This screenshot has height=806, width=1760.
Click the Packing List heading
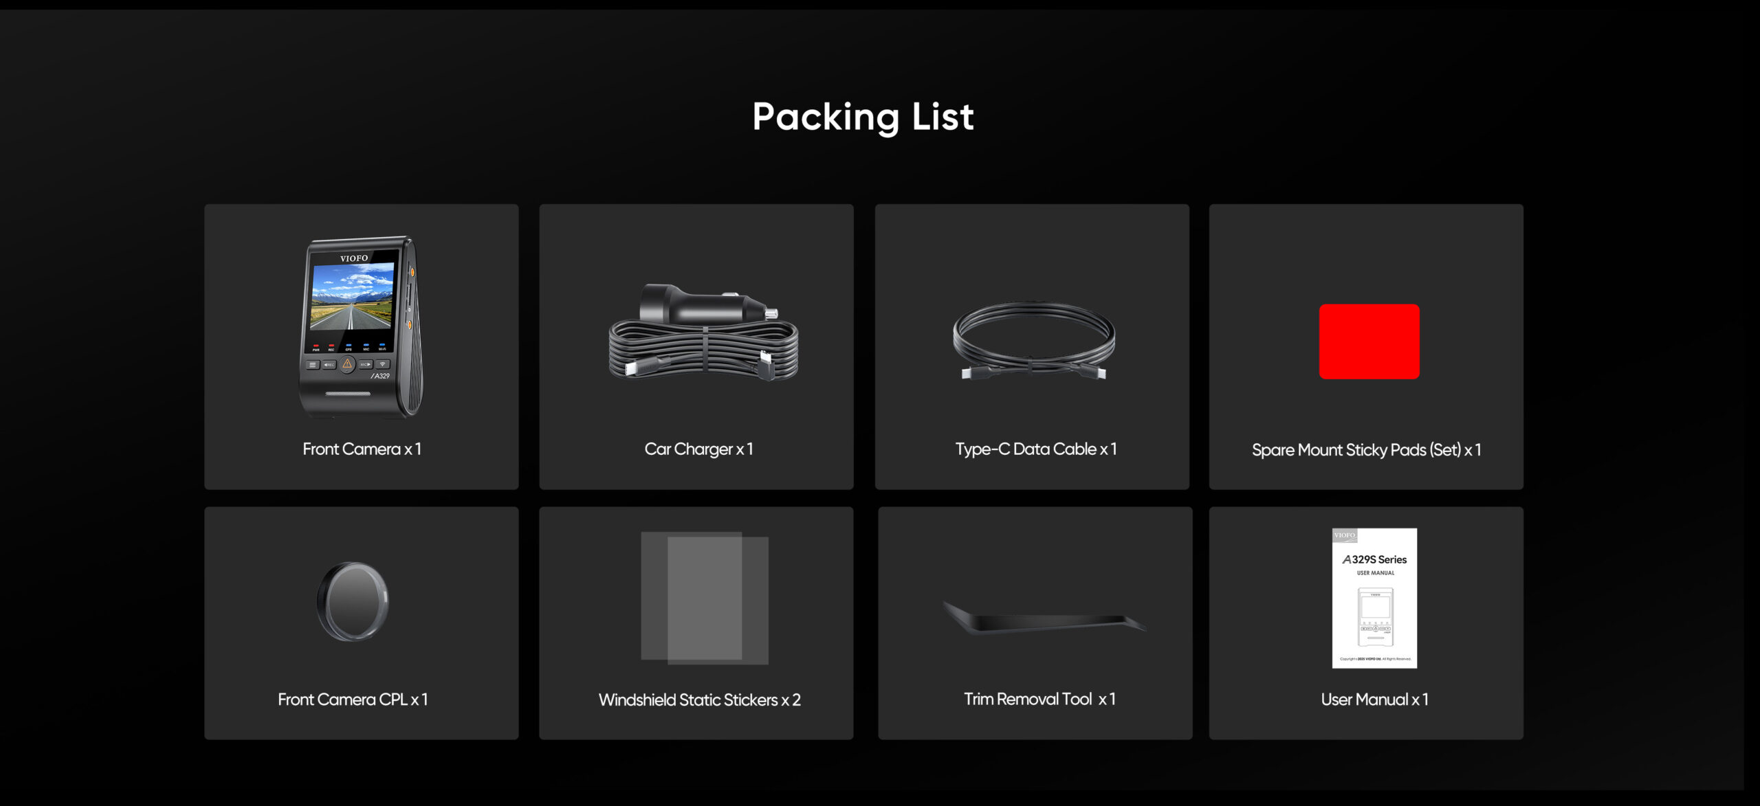863,117
